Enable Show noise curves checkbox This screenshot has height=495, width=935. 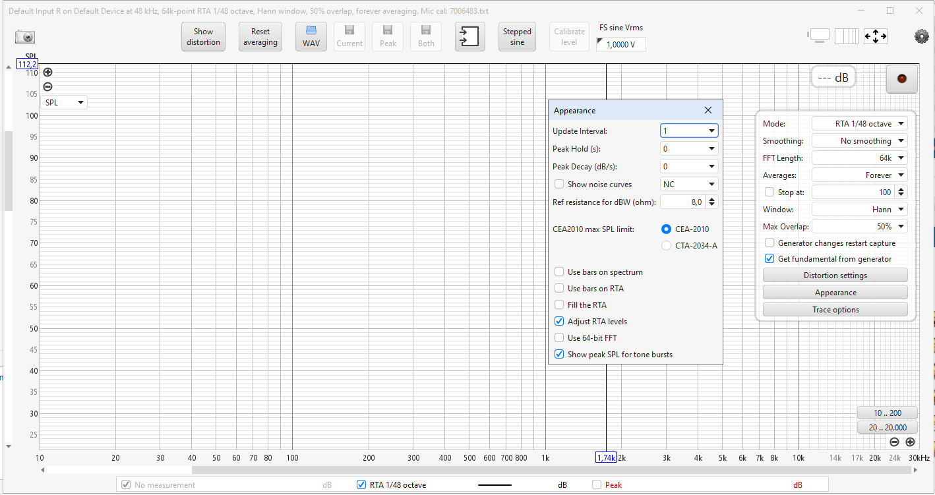[559, 185]
